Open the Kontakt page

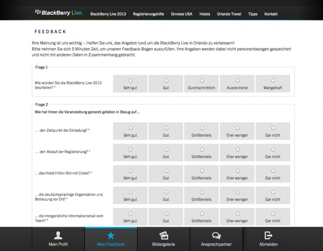click(x=271, y=14)
